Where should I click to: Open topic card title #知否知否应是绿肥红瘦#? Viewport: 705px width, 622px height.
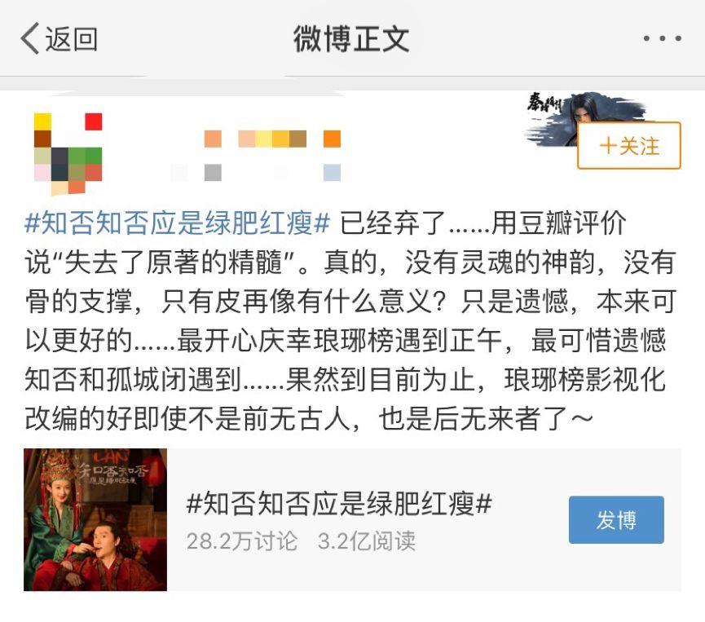(x=340, y=503)
